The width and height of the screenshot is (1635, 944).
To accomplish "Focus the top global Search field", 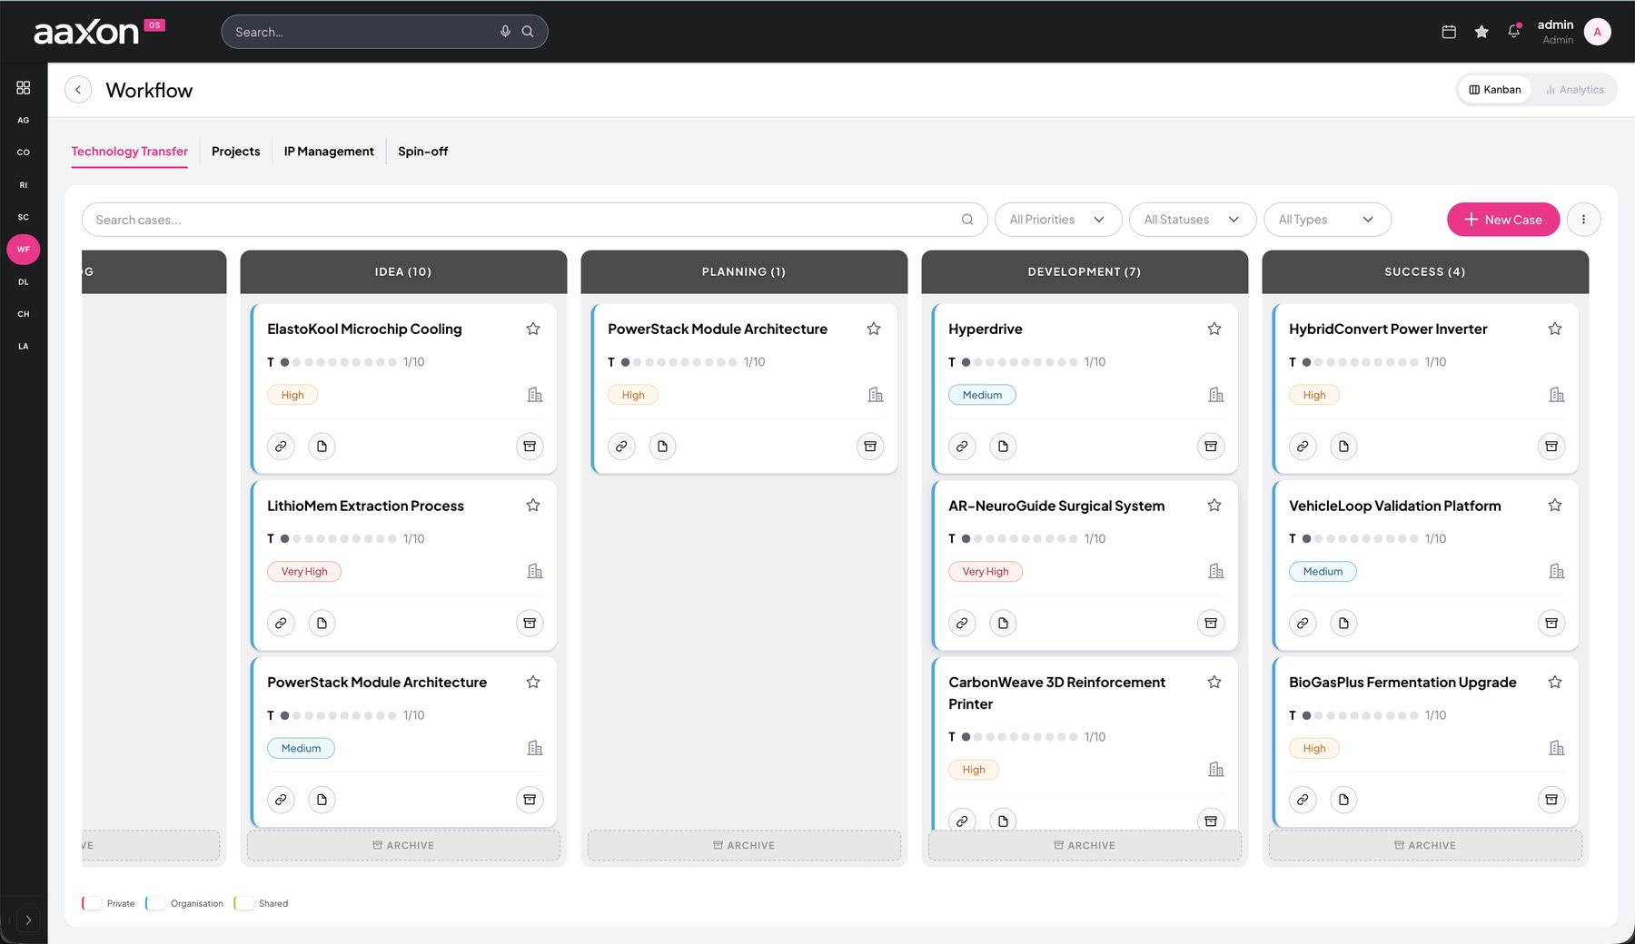I will (384, 32).
